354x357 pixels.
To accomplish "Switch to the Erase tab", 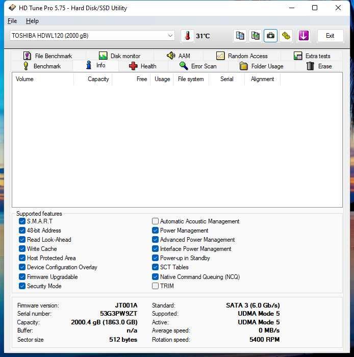I will coord(319,66).
